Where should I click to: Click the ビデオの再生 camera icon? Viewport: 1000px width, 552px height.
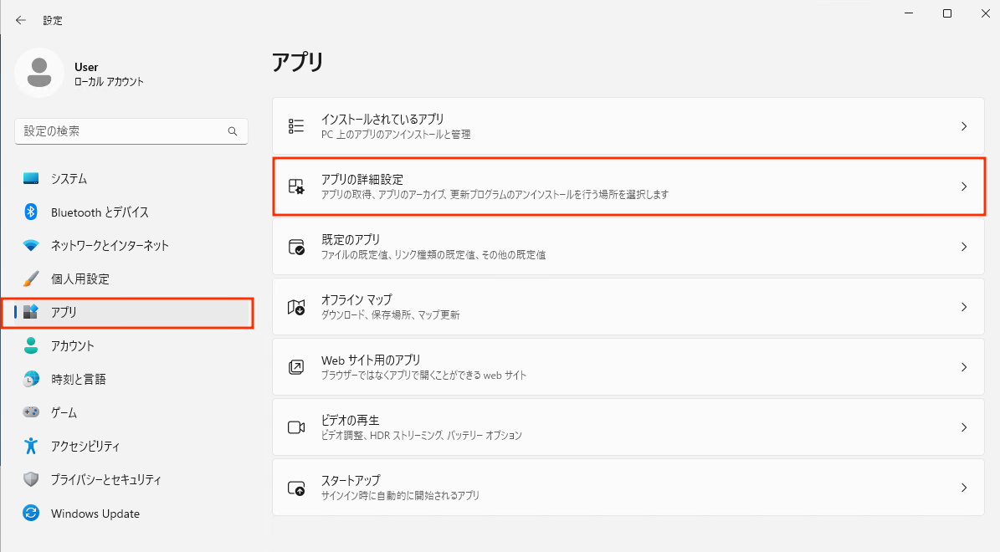[x=296, y=427]
